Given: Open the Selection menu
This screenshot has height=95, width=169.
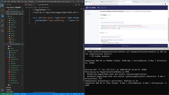Looking at the screenshot, I should click(13, 2).
